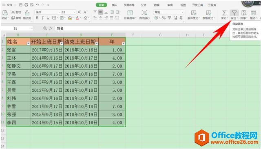
Task: Open Conditional Formatting icon
Action: coord(193,13)
